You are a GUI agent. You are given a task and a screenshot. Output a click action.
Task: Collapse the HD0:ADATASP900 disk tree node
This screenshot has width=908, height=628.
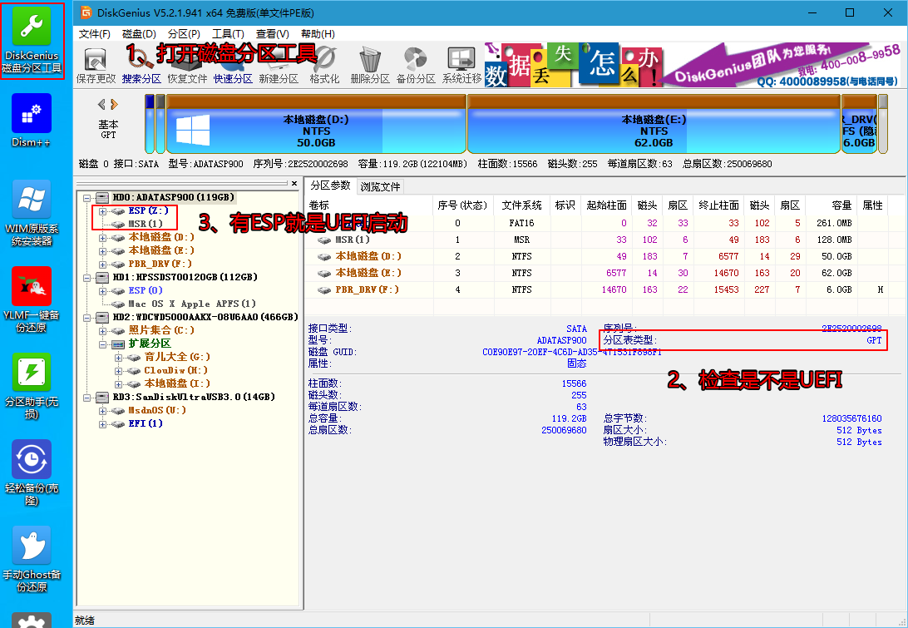pos(87,198)
